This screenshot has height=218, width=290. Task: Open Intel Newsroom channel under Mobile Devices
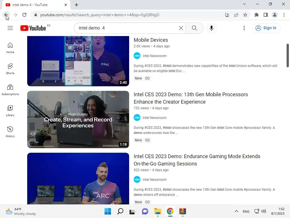(x=154, y=56)
